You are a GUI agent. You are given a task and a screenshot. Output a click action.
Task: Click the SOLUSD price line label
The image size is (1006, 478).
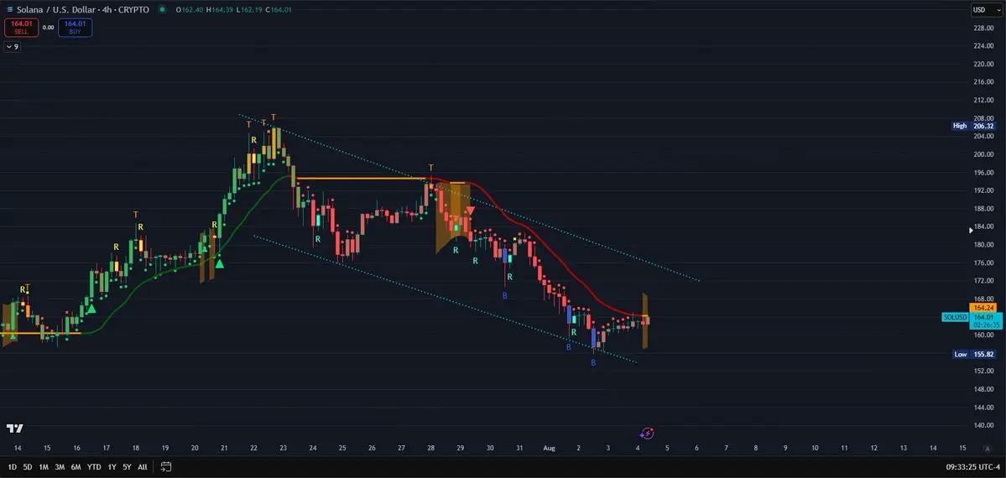[x=955, y=317]
